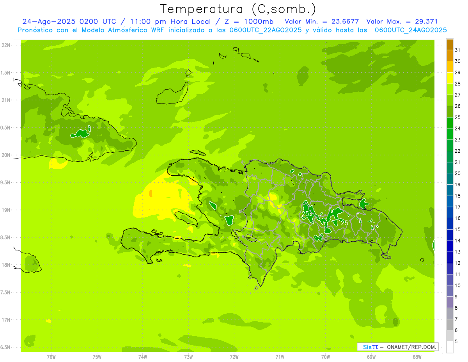The width and height of the screenshot is (468, 362).
Task: Click the "69W" longitude label
Action: [371, 357]
